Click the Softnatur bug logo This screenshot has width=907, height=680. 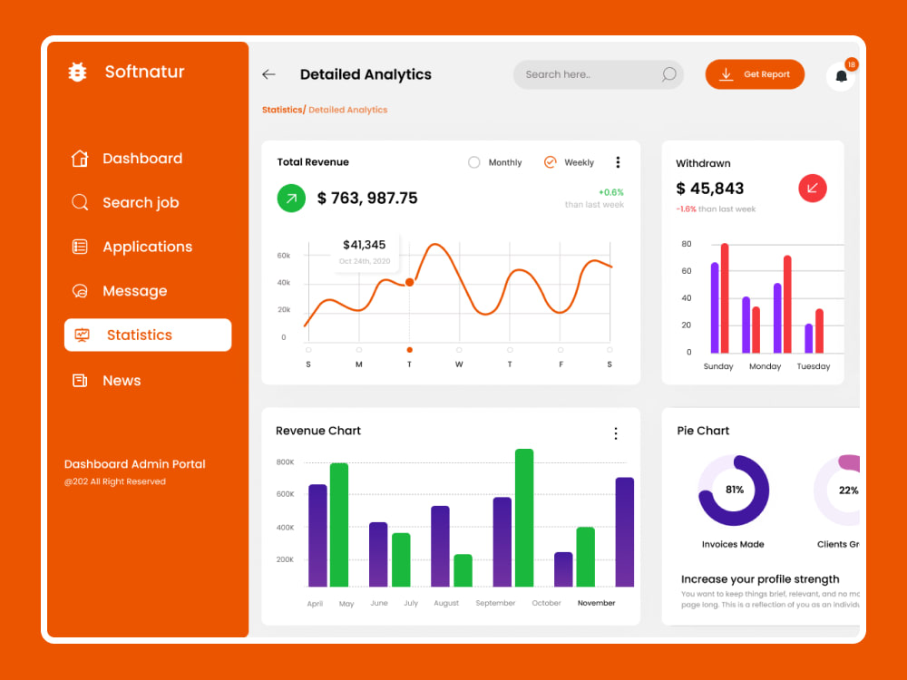click(x=78, y=72)
